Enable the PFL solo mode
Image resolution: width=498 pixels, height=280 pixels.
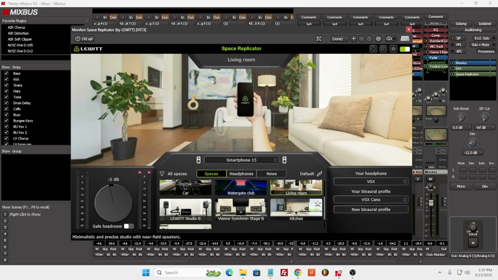458,45
